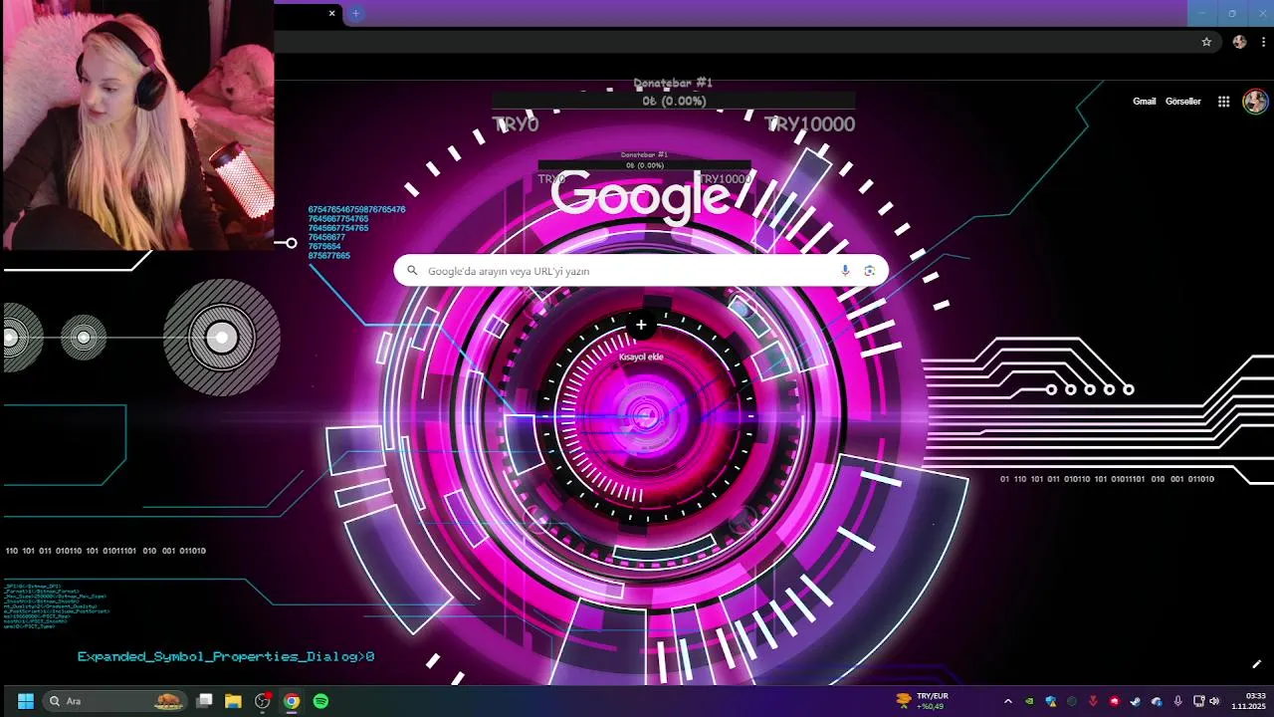Open Spotify from the taskbar
The width and height of the screenshot is (1274, 717).
(321, 701)
